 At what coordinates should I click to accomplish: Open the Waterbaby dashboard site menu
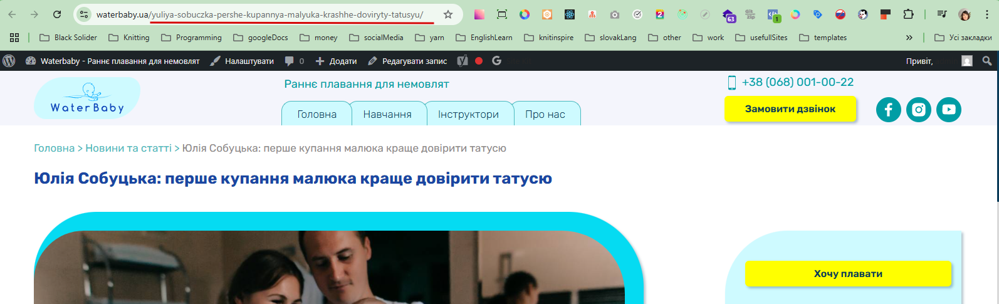point(112,61)
